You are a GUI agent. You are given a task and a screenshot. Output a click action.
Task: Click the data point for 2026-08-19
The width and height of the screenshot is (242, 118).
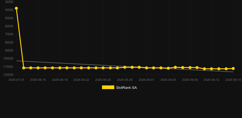60,68
